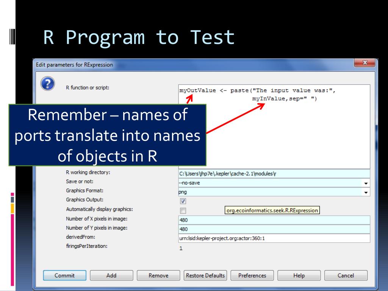Click the derivedFrom URN field
Screen dimensions: 388x291
click(x=274, y=238)
